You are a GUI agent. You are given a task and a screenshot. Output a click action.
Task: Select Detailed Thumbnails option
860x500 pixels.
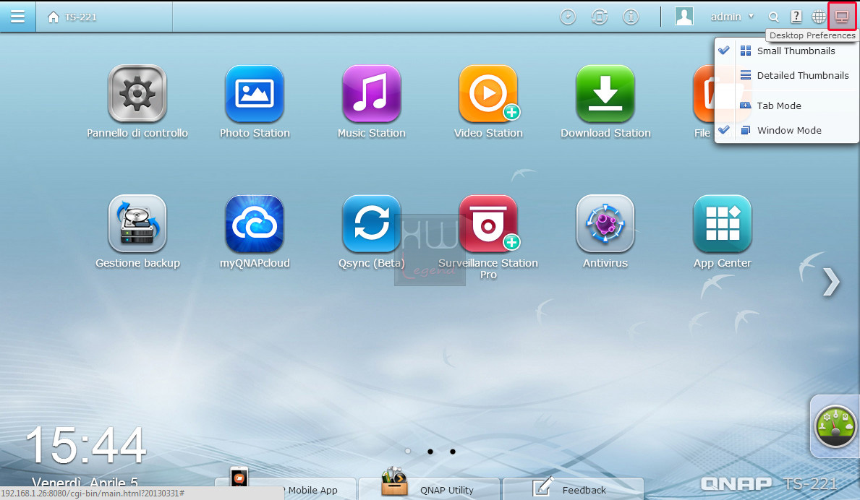click(786, 76)
